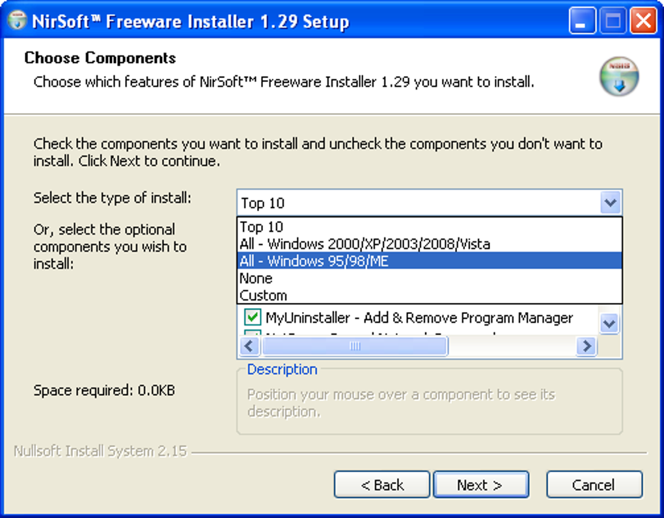Toggle the MyUninstaller component checkbox
This screenshot has width=664, height=518.
[253, 317]
